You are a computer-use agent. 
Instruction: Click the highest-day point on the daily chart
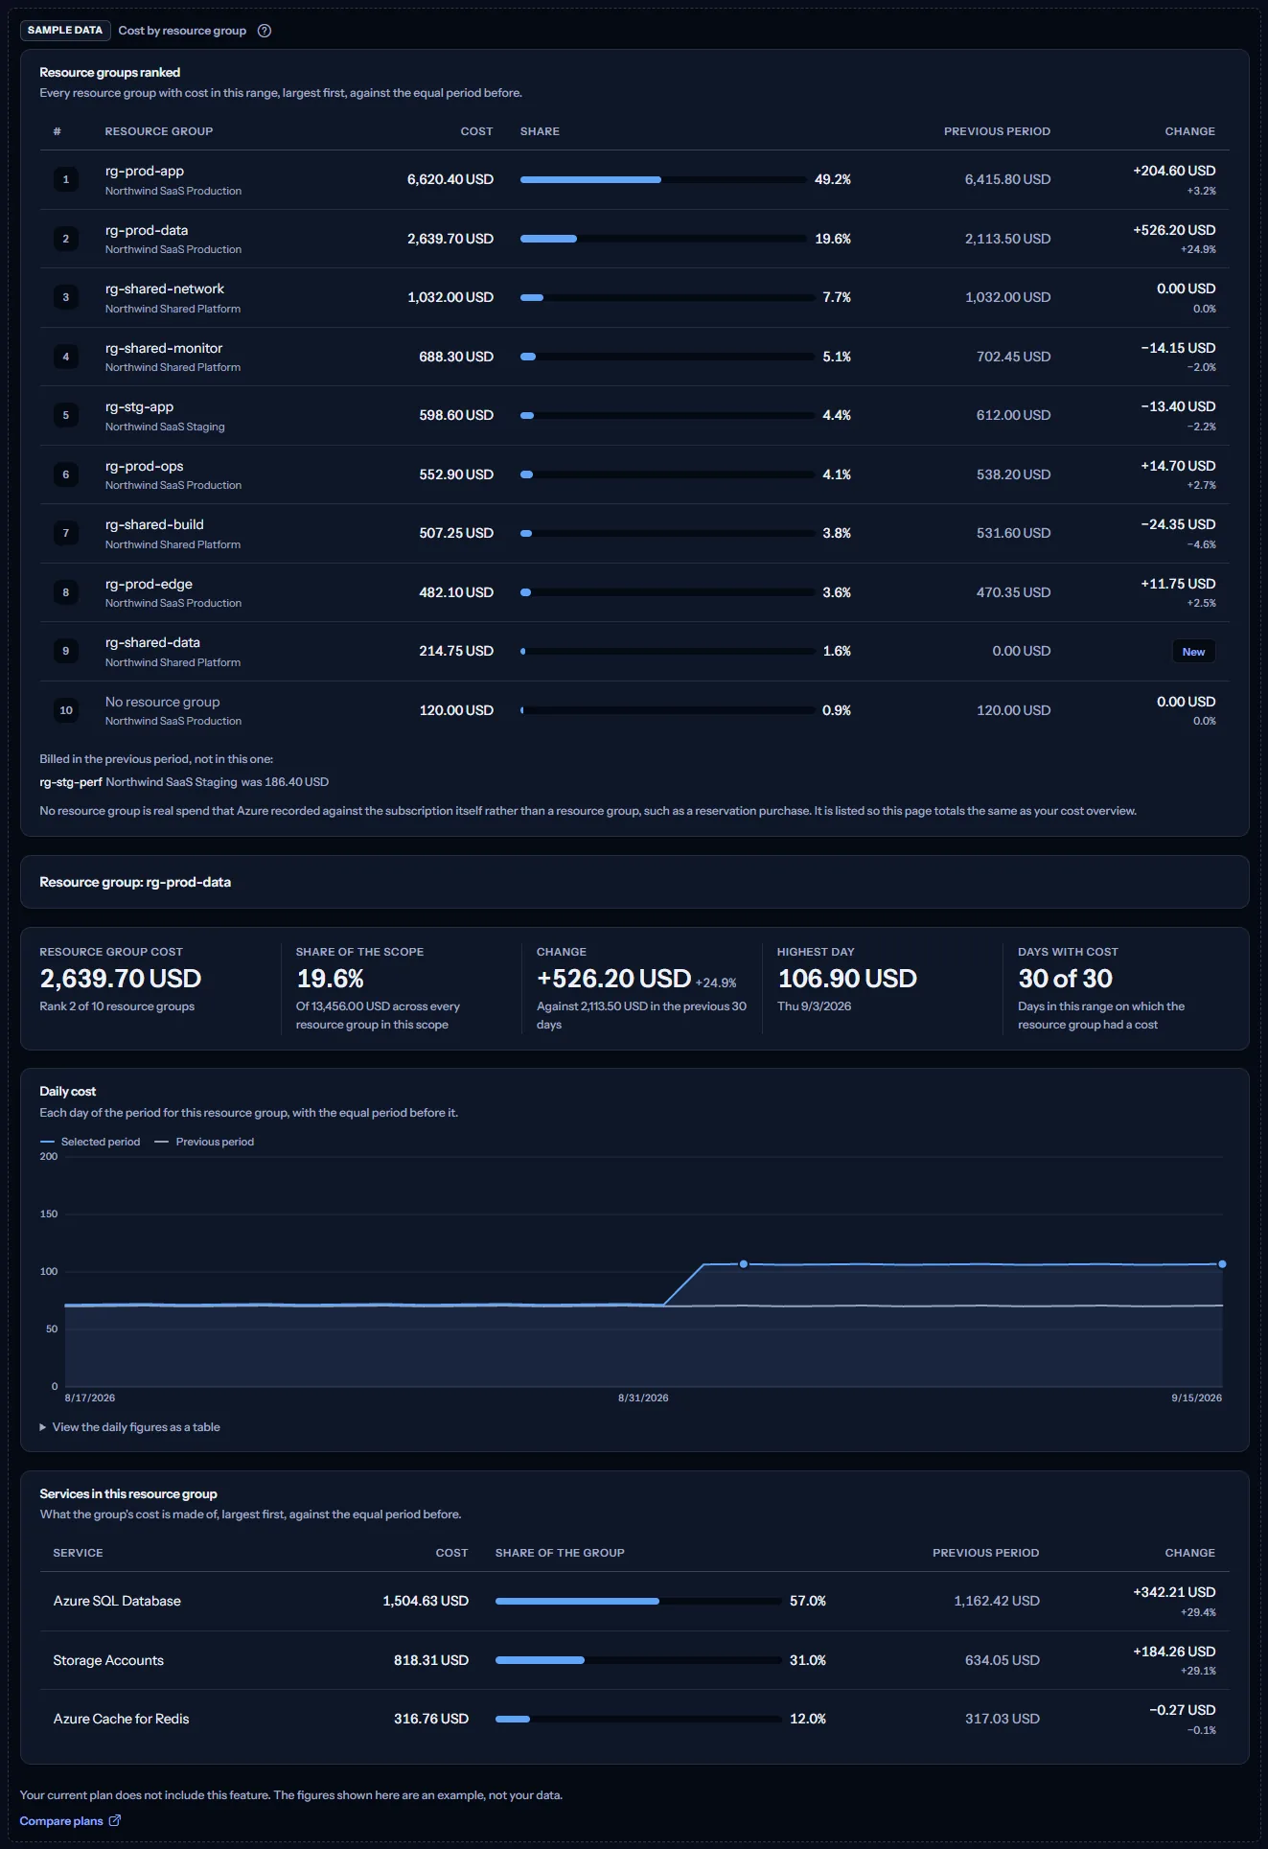click(744, 1264)
